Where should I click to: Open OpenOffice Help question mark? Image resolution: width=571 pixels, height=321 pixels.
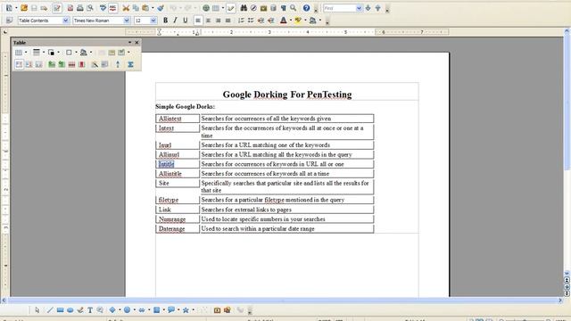click(307, 8)
